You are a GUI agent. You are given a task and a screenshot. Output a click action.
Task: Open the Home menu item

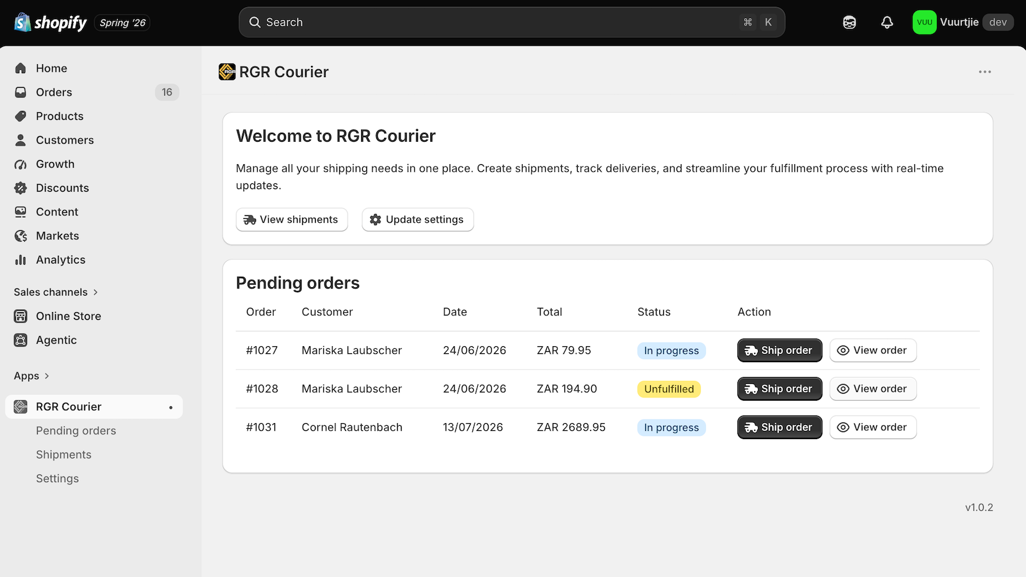point(94,68)
